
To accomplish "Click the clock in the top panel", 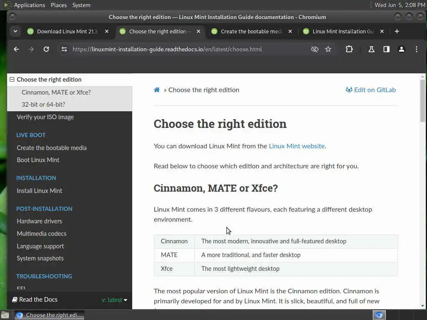I will (x=400, y=5).
